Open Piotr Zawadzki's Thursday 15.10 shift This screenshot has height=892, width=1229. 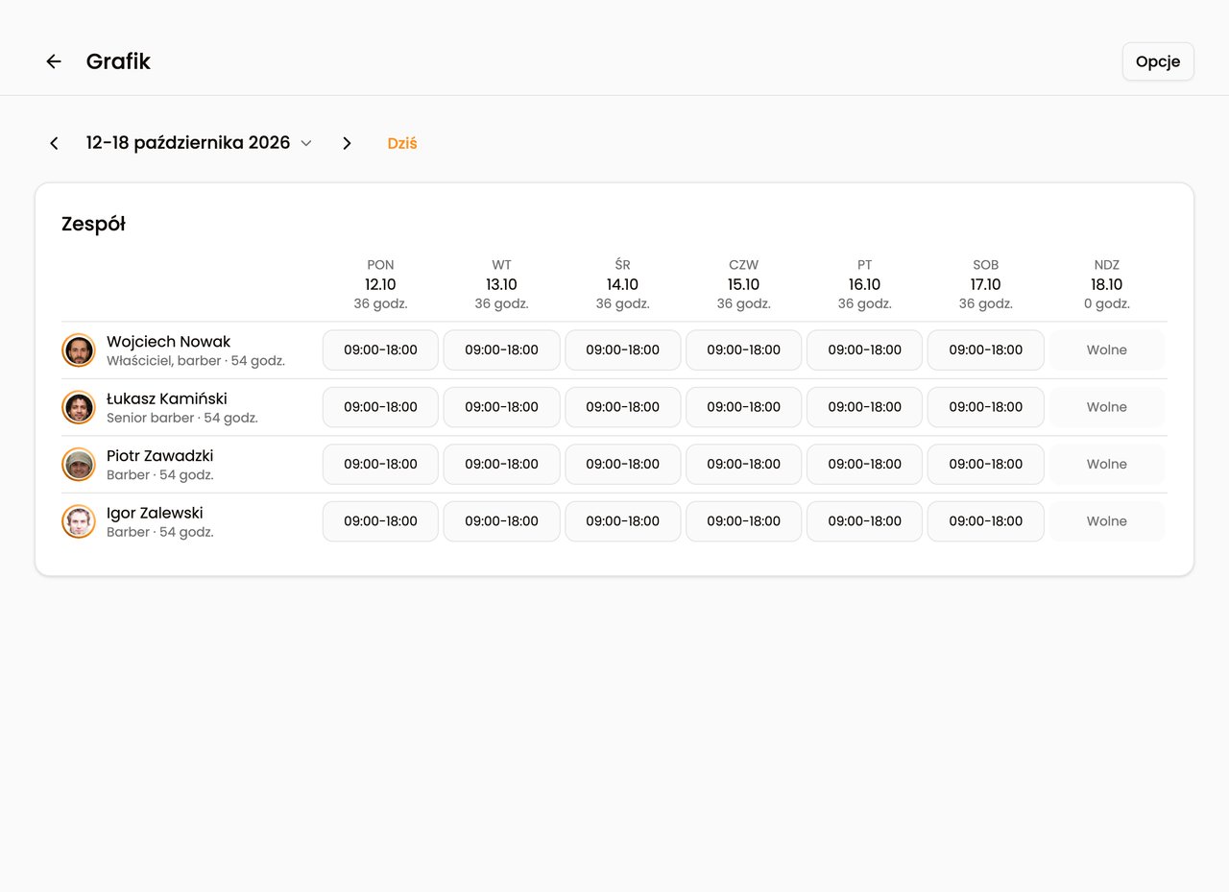743,465
